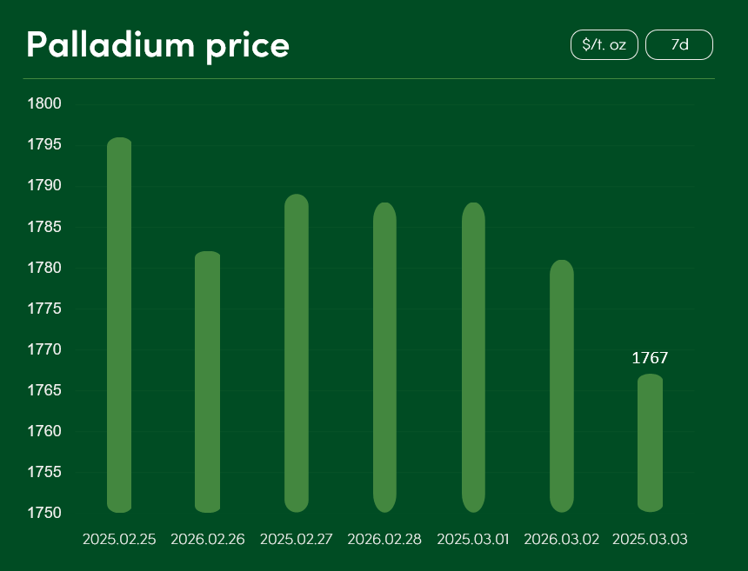This screenshot has height=571, width=748.
Task: Click the 2025.02.27 price bar
Action: click(x=297, y=353)
